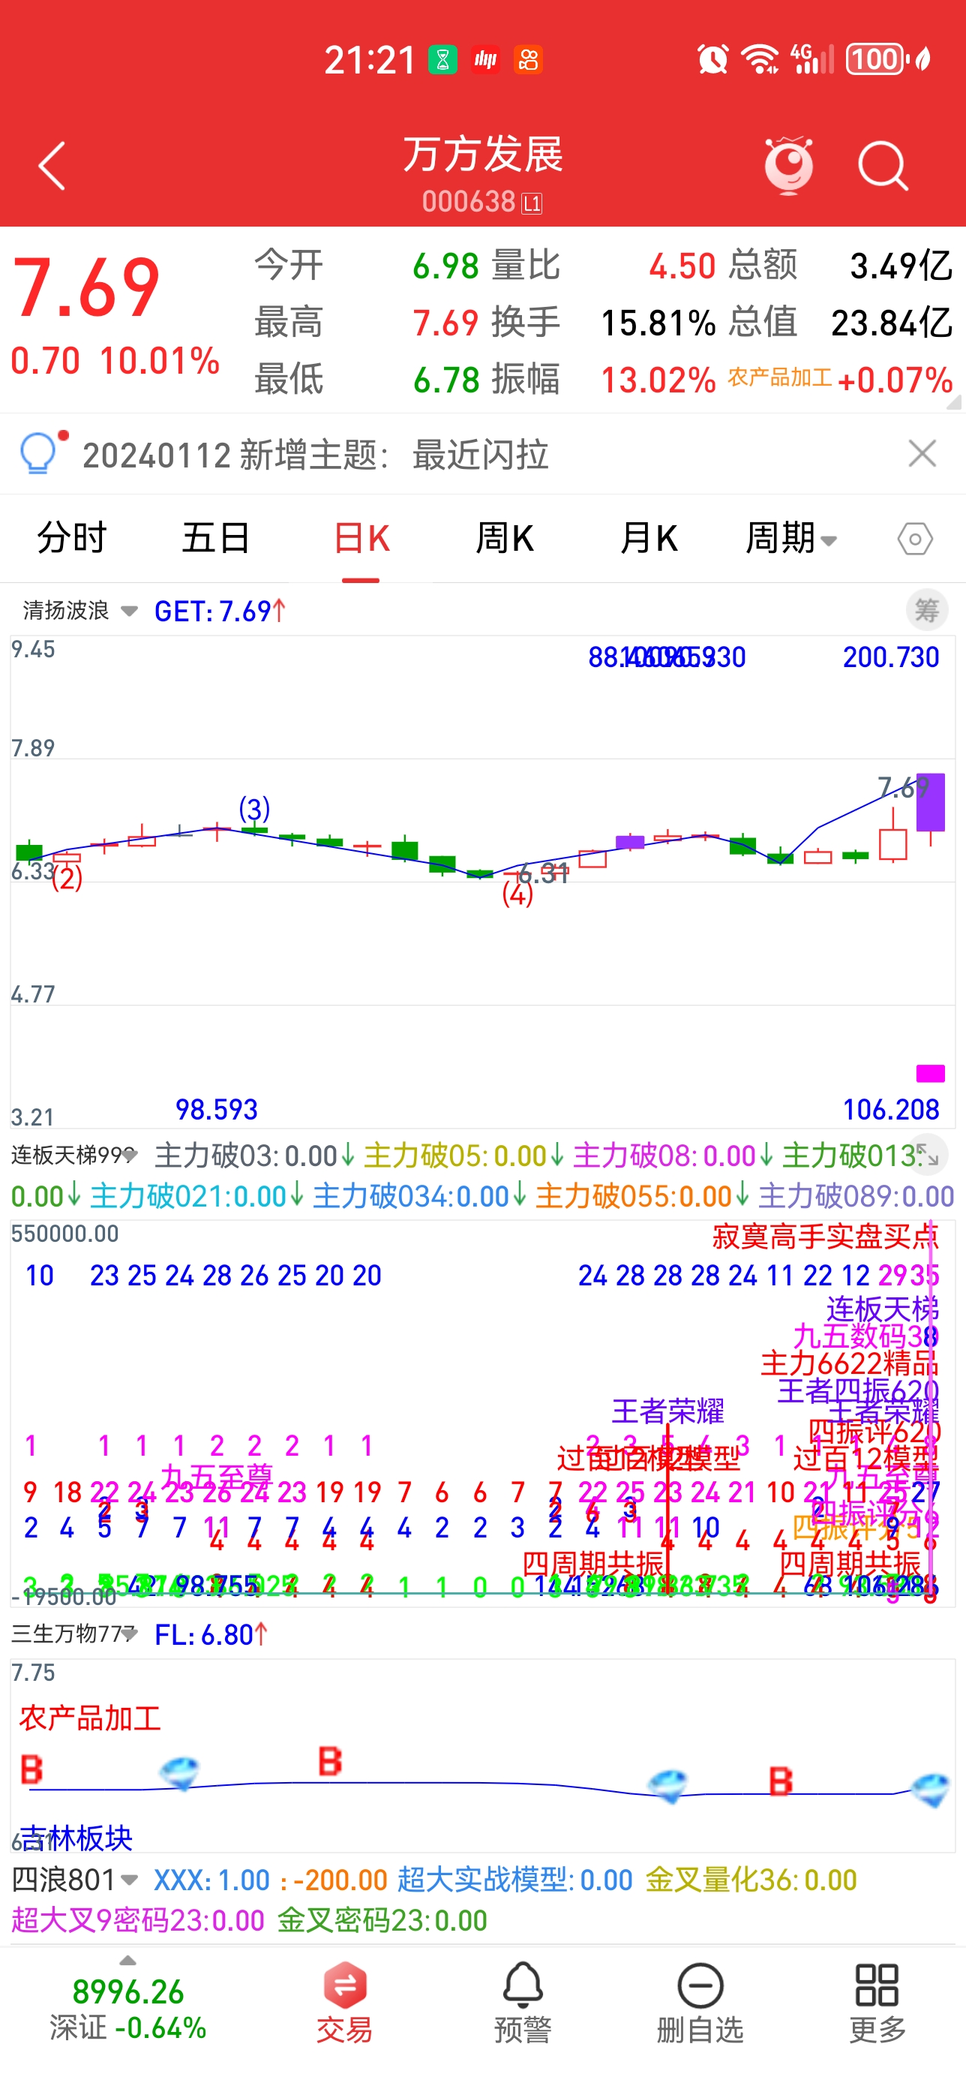Open the 周期 period dropdown
Viewport: 966px width, 2080px height.
pos(791,539)
